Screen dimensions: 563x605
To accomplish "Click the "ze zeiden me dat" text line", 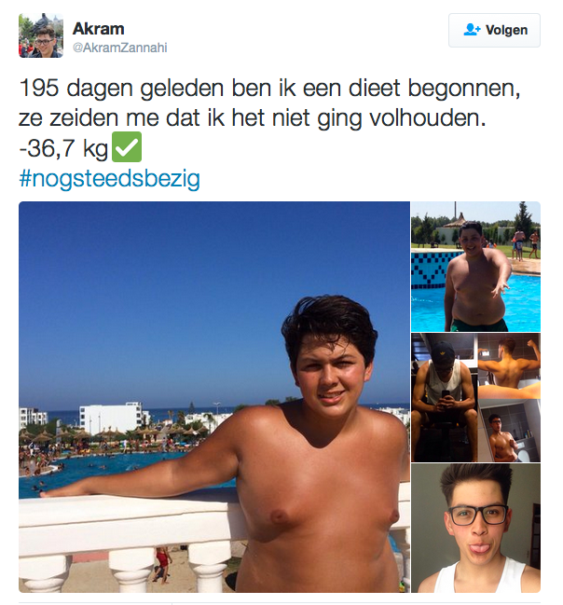I will (x=252, y=117).
